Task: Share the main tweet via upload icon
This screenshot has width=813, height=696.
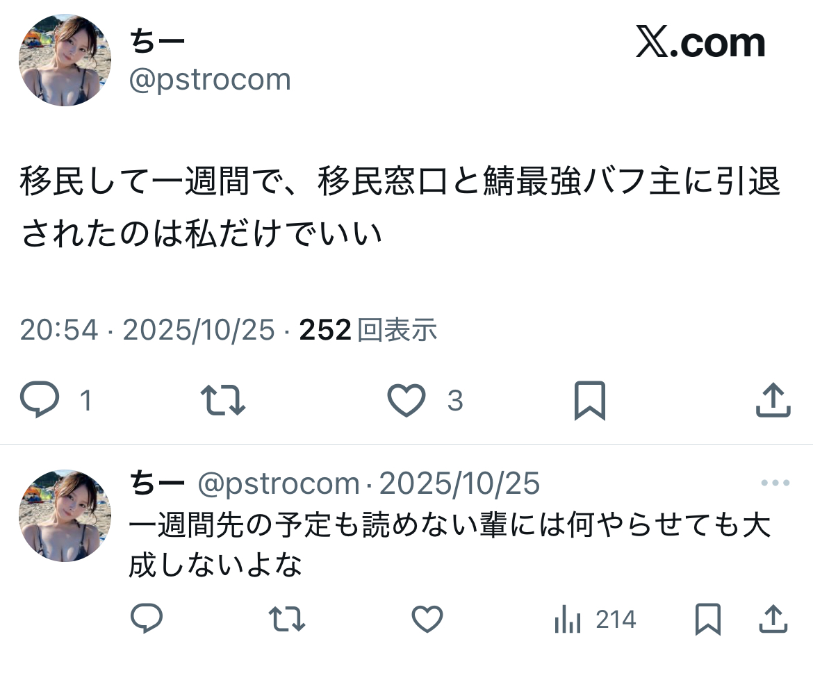Action: 773,399
